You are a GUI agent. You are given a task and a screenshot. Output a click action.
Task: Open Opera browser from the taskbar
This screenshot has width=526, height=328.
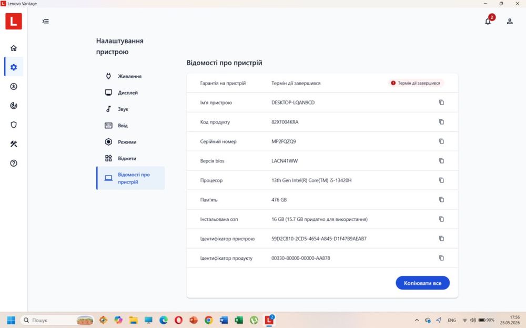(x=178, y=320)
